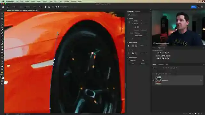Open the Window menu

74,1
